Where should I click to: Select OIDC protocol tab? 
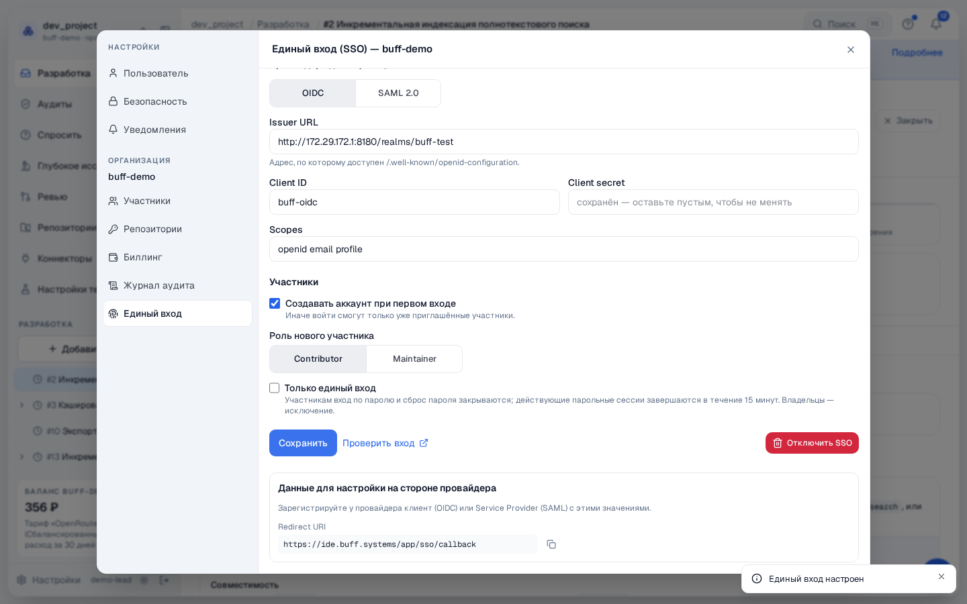313,93
